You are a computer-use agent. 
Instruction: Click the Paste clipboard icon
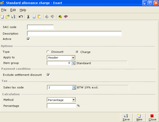pyautogui.click(x=39, y=17)
